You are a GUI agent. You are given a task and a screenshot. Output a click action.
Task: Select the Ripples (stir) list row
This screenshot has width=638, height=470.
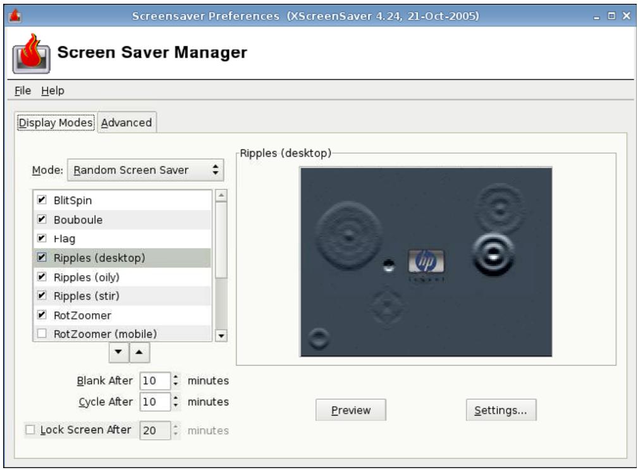coord(123,296)
